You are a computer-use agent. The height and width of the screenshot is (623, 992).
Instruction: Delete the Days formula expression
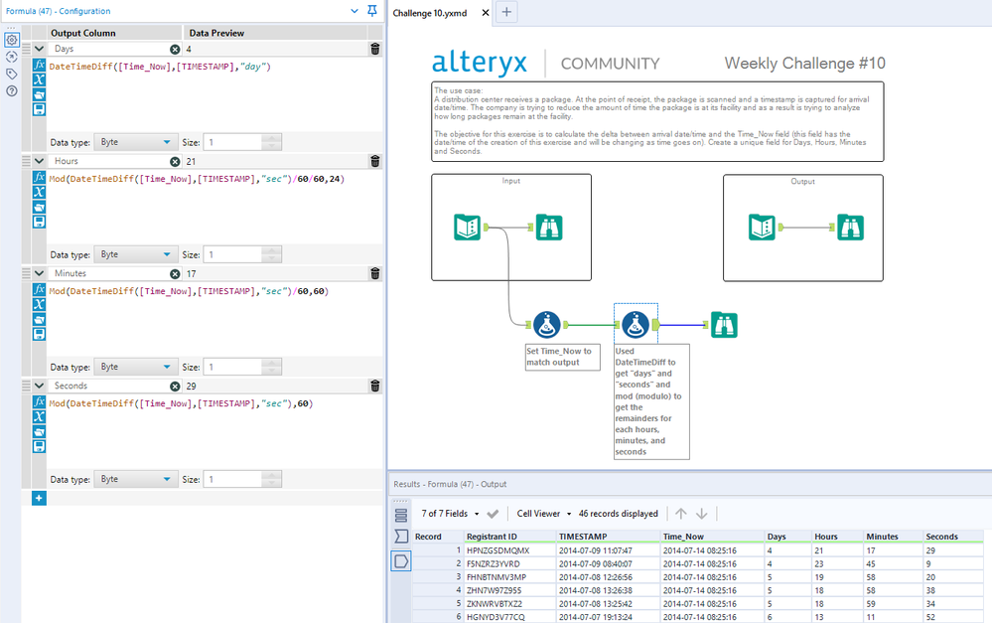[x=374, y=49]
